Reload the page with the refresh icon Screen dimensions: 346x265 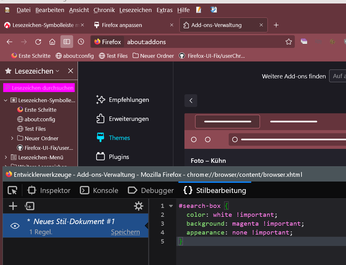38,42
